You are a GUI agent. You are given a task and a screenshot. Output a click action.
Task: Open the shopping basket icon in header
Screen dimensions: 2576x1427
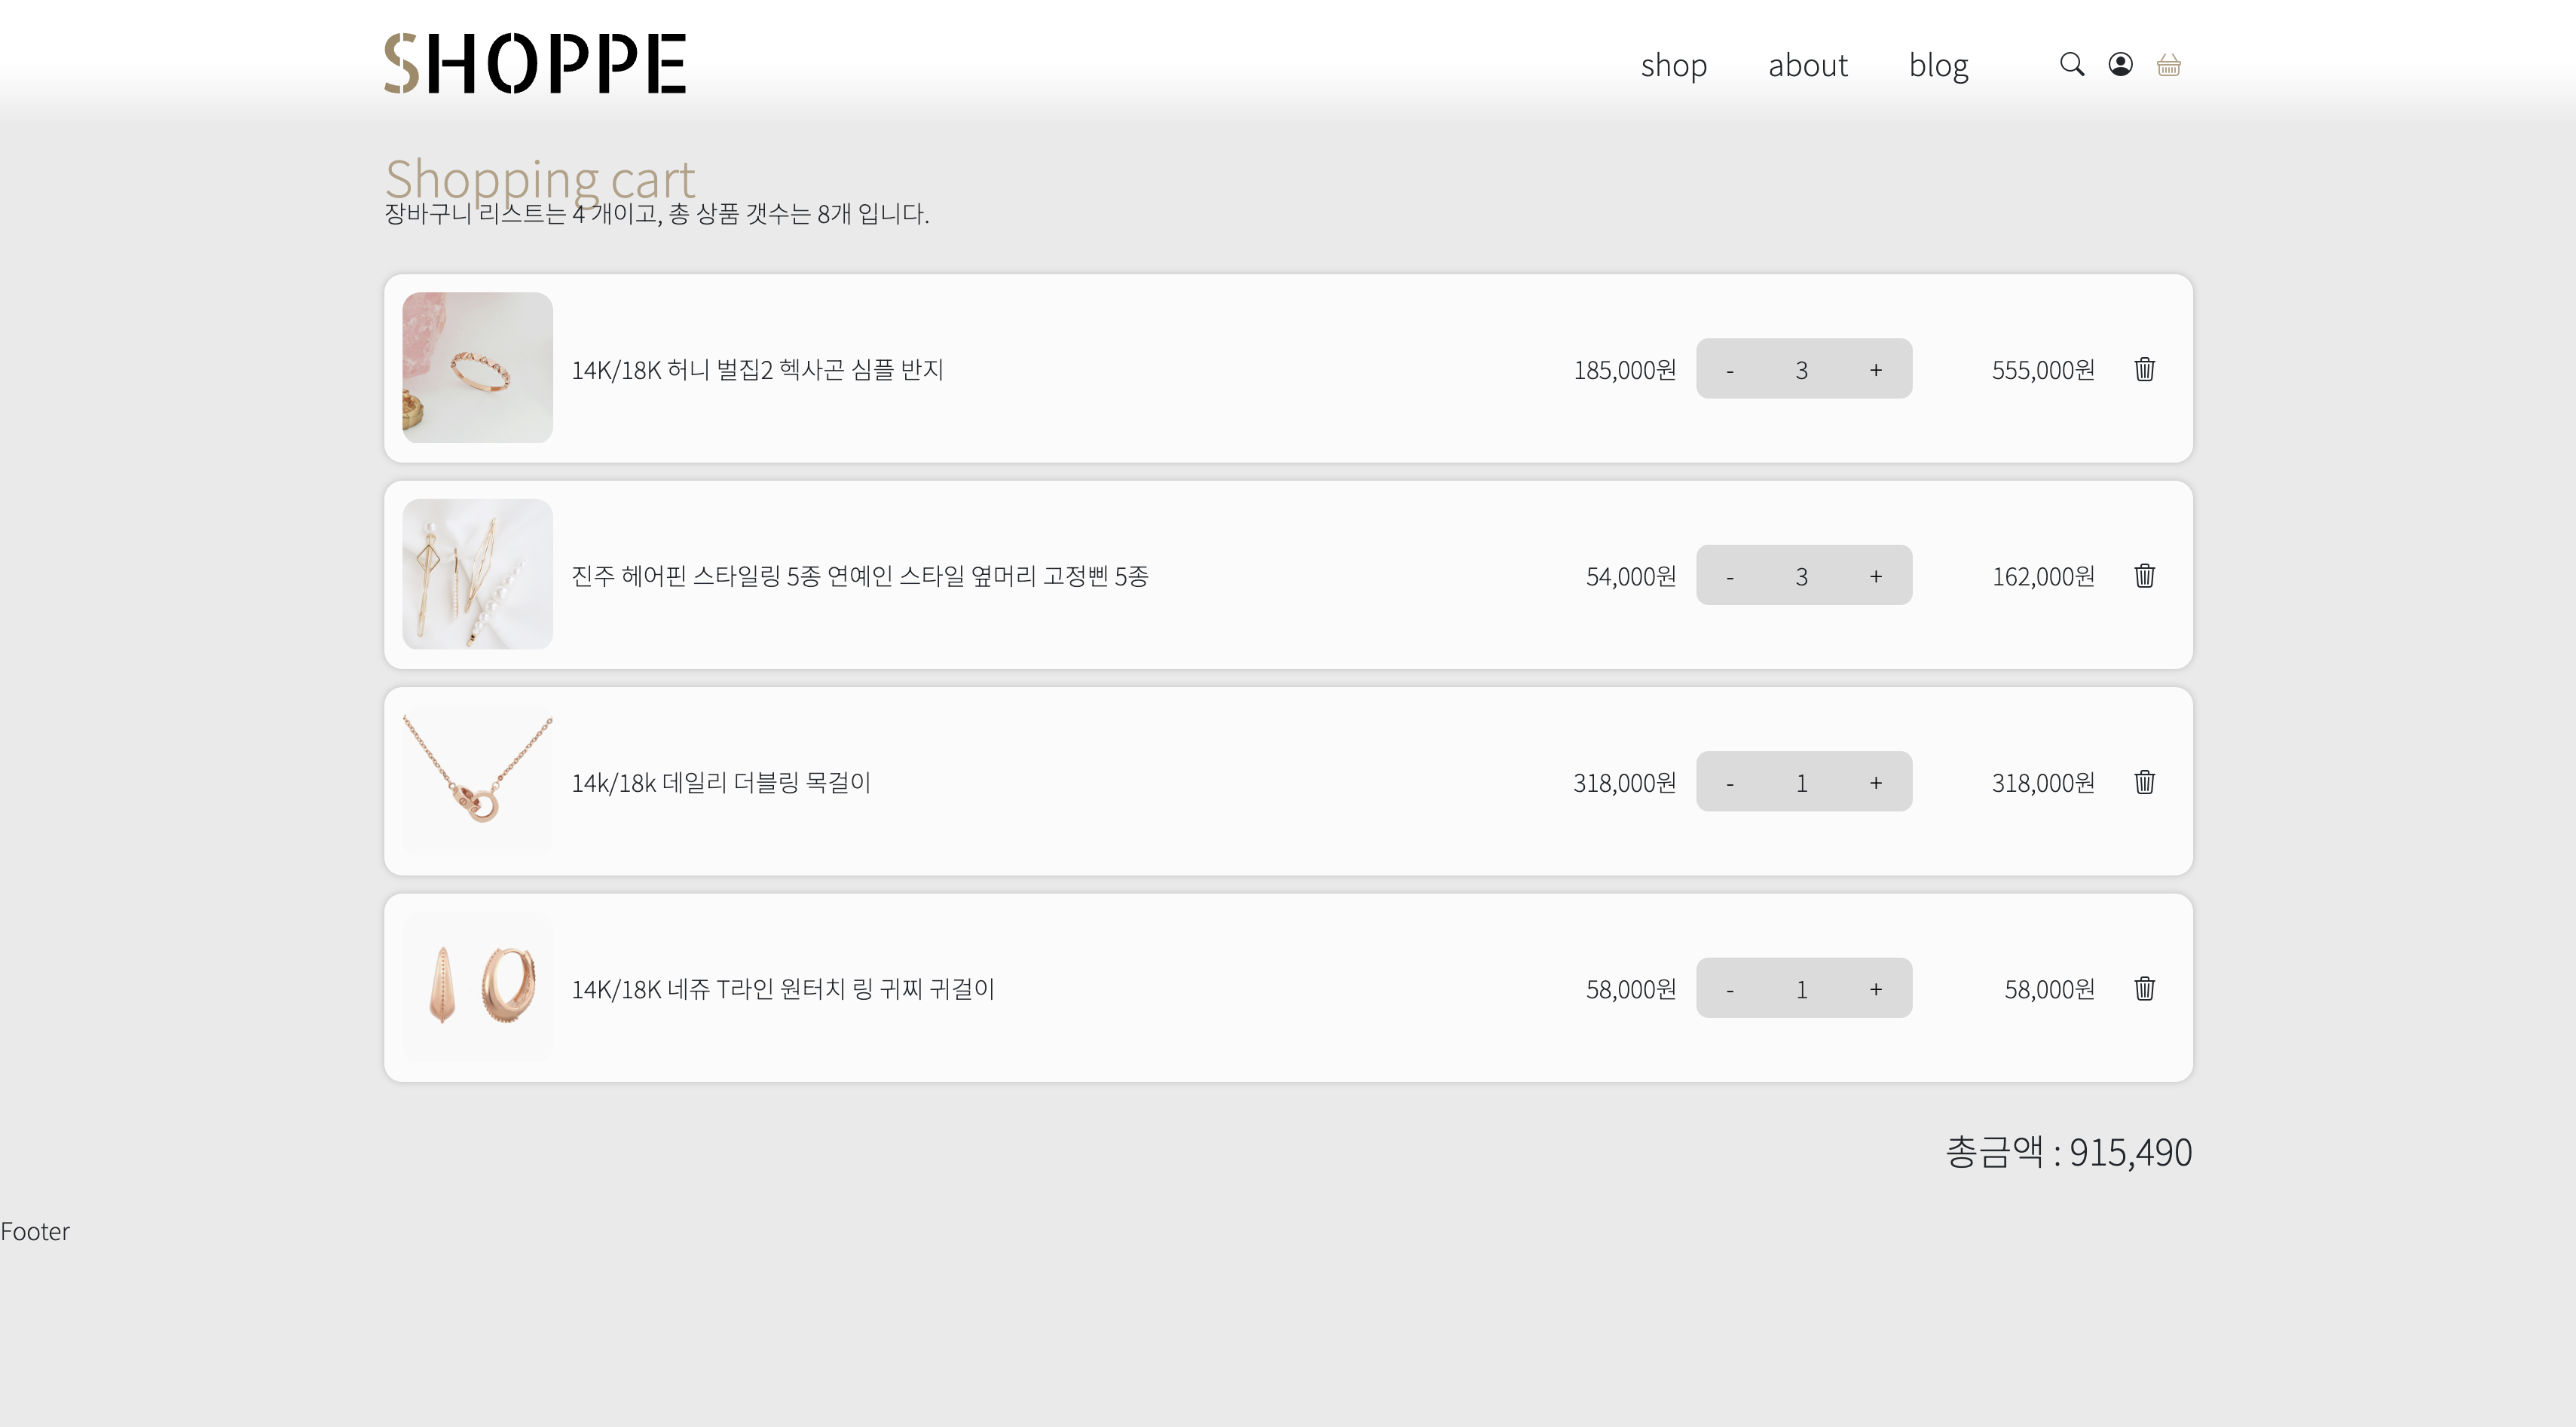(x=2168, y=65)
